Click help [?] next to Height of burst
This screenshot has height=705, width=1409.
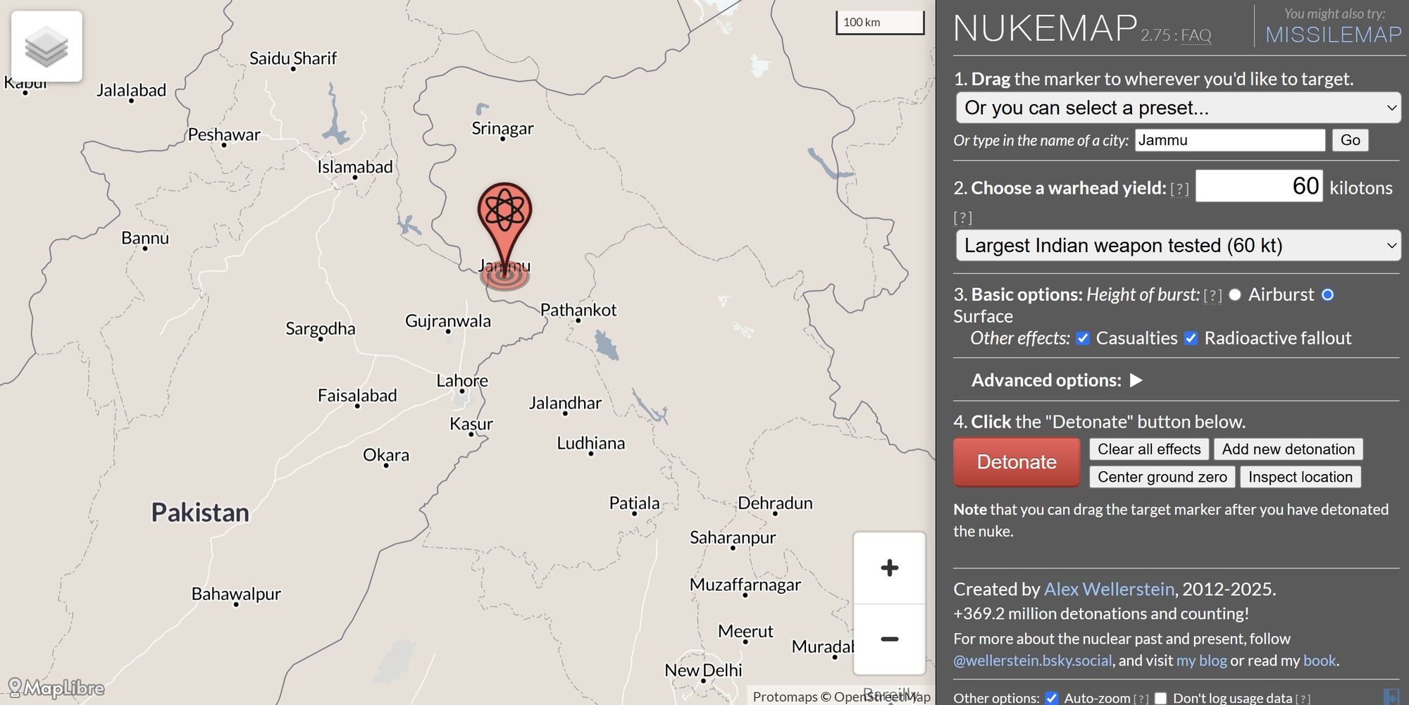coord(1212,296)
